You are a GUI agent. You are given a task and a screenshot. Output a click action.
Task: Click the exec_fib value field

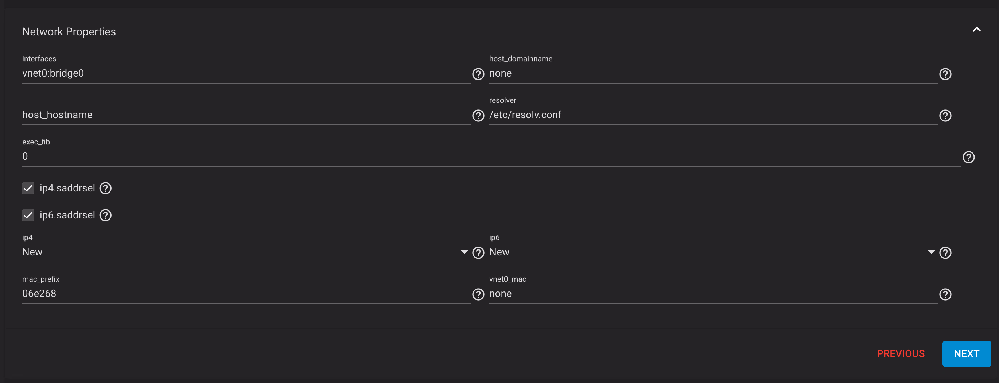489,156
